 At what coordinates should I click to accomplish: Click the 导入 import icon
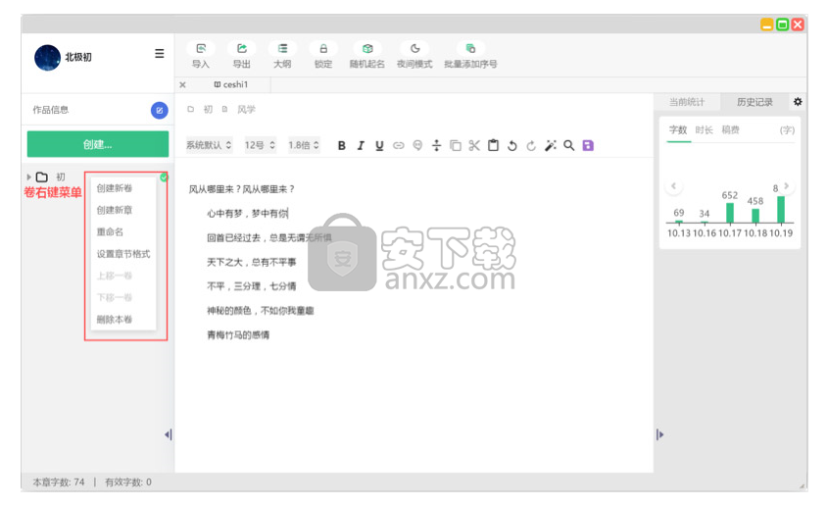201,49
